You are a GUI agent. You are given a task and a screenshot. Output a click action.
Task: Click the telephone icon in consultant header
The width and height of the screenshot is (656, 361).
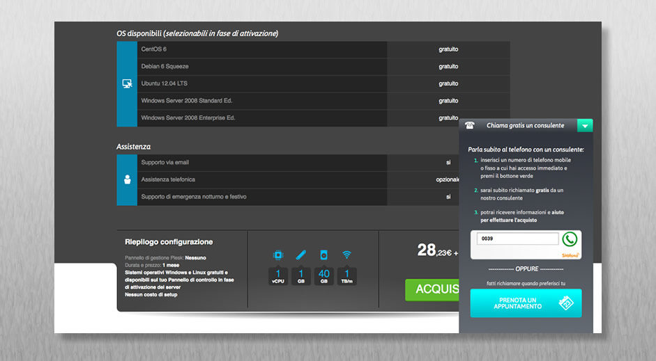(x=470, y=125)
